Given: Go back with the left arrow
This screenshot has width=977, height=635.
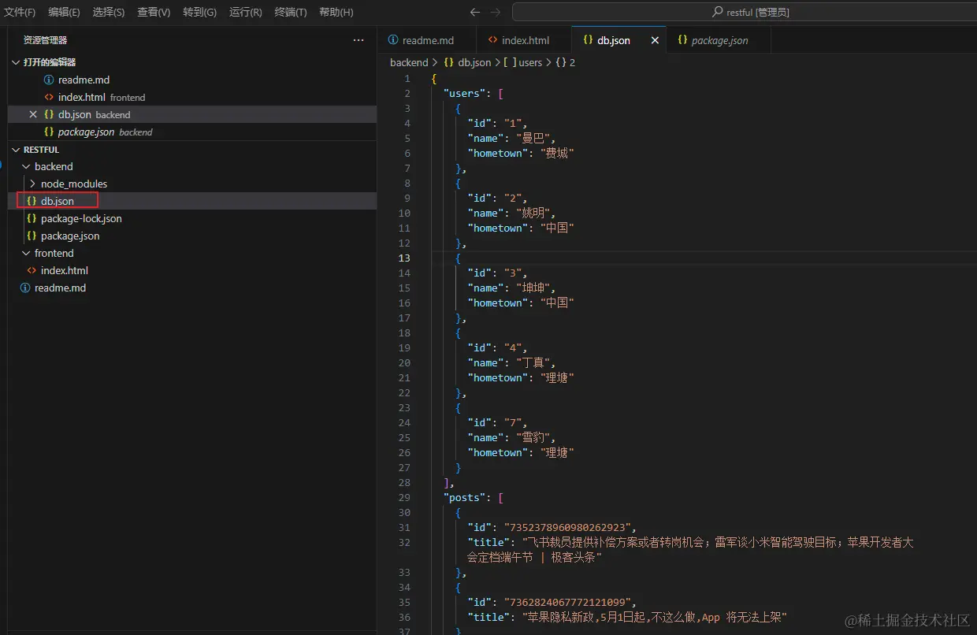Looking at the screenshot, I should coord(475,13).
